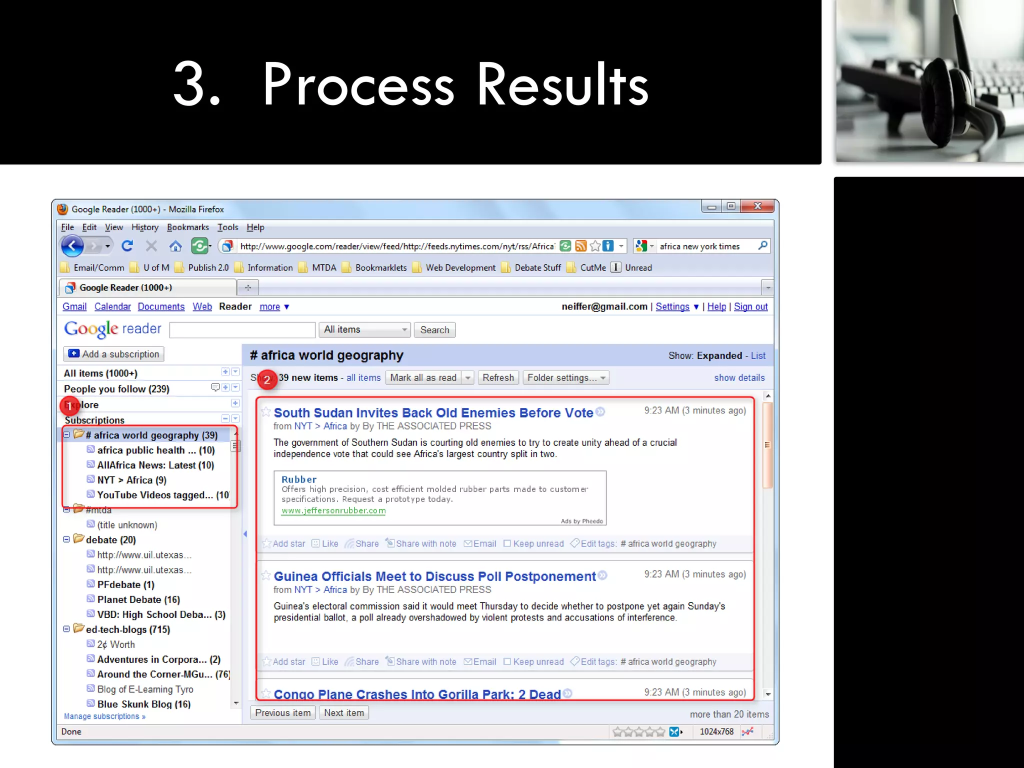Click the Manage subscriptions link
The width and height of the screenshot is (1024, 768).
pyautogui.click(x=104, y=716)
